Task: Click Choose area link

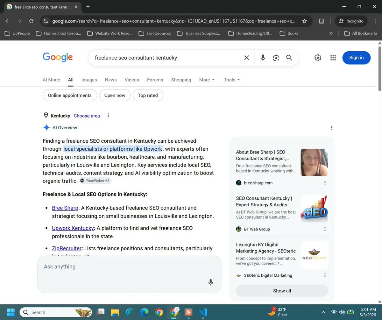Action: tap(87, 116)
